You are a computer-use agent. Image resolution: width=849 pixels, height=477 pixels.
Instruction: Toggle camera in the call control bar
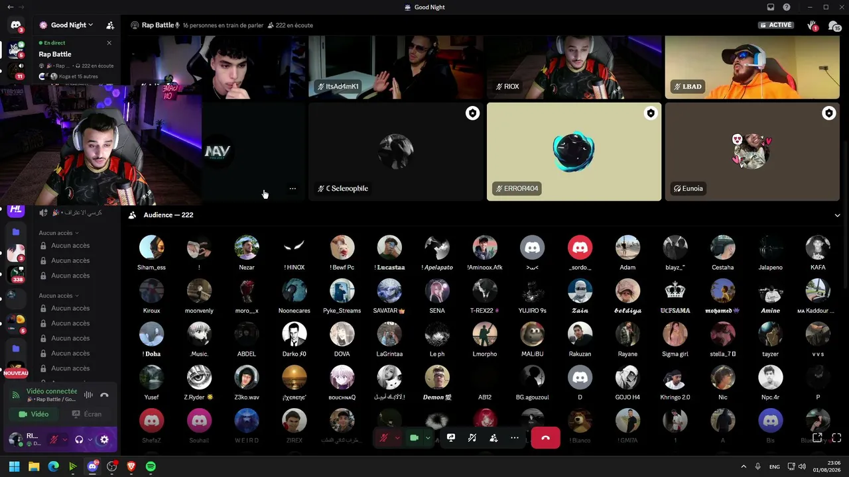pyautogui.click(x=415, y=438)
